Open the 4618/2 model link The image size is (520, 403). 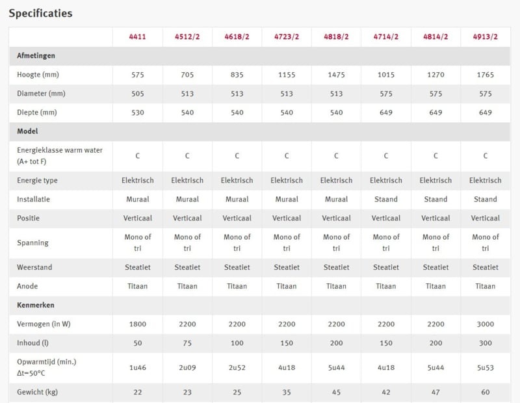[237, 37]
